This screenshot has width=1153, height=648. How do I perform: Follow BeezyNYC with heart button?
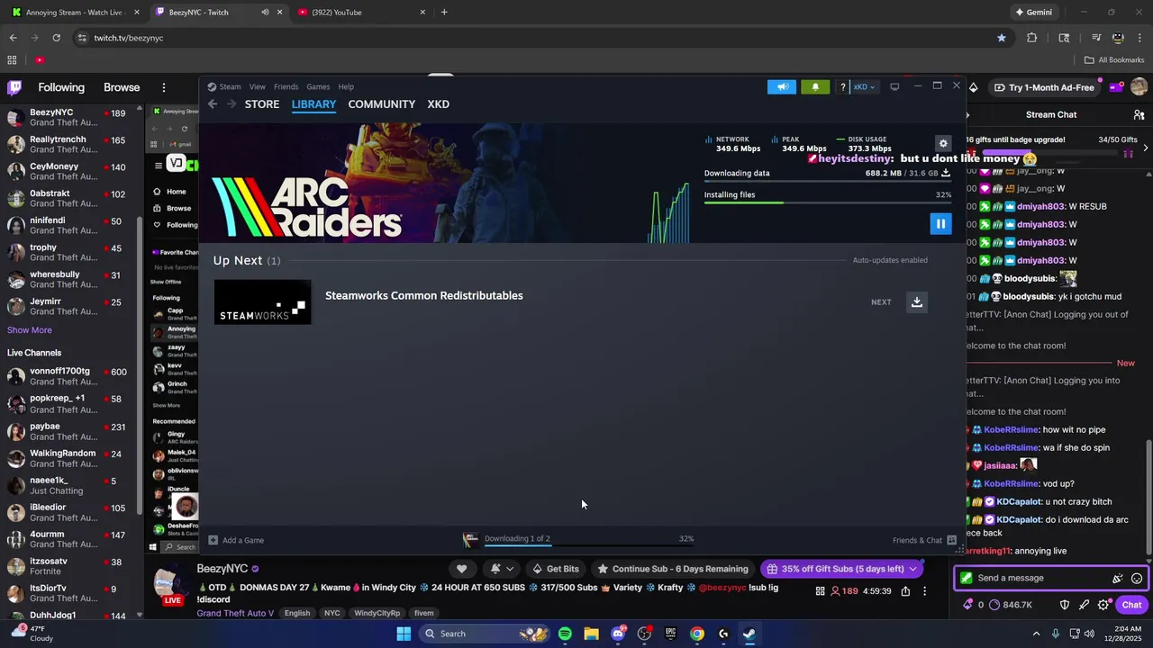coord(461,569)
